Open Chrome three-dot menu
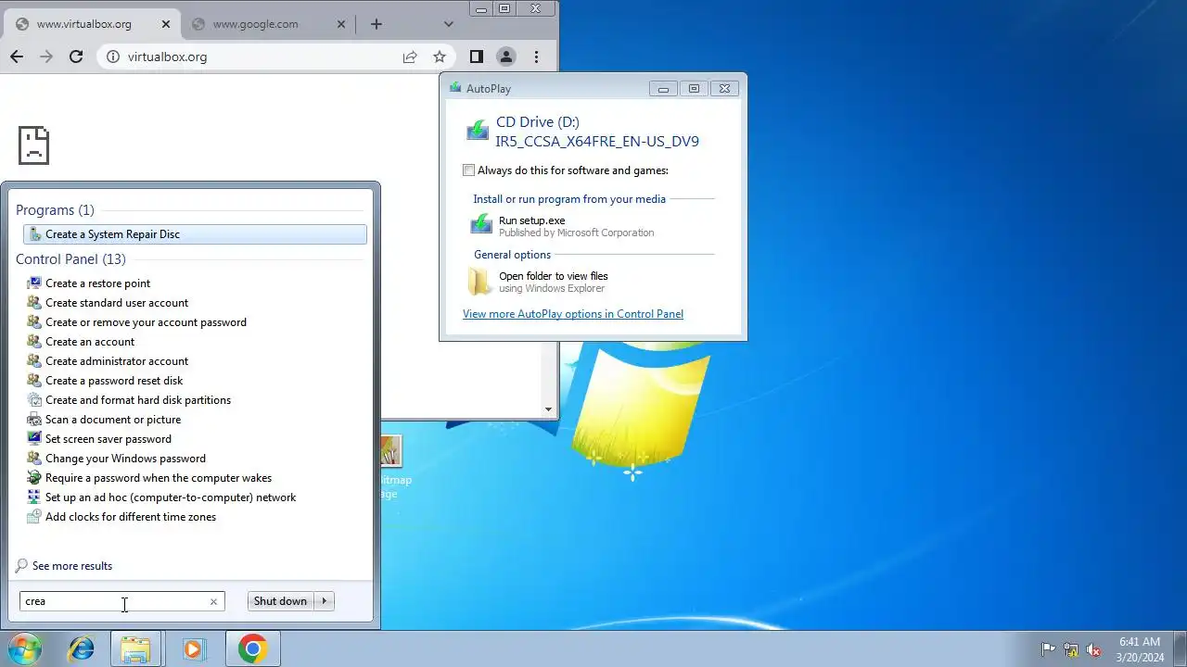Image resolution: width=1187 pixels, height=667 pixels. tap(536, 57)
